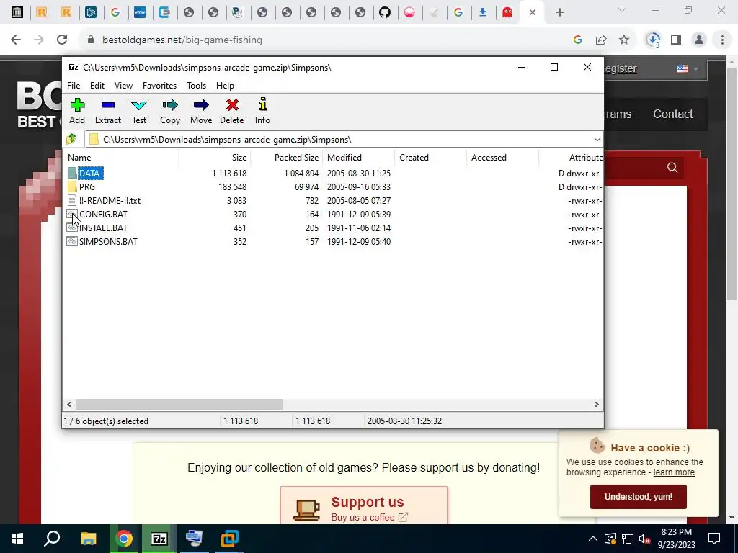This screenshot has height=553, width=738.
Task: Open a new Chrome tab
Action: [x=559, y=13]
